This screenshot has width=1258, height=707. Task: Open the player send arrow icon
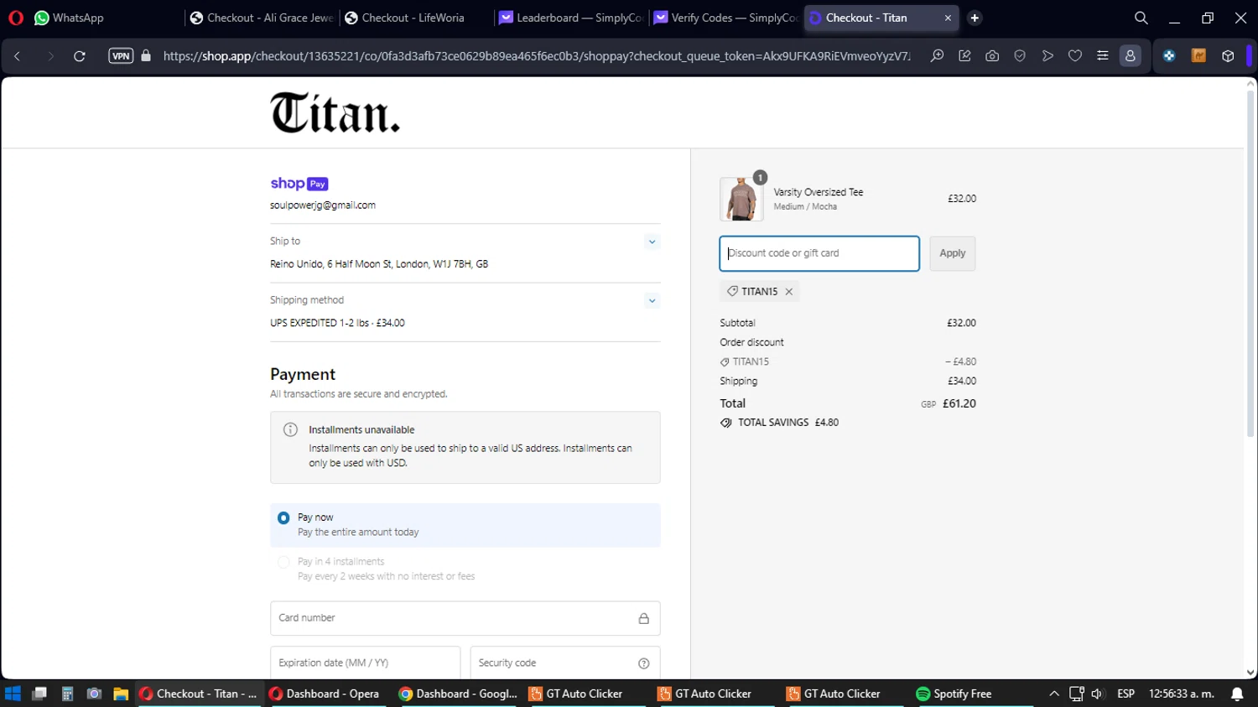point(1047,56)
